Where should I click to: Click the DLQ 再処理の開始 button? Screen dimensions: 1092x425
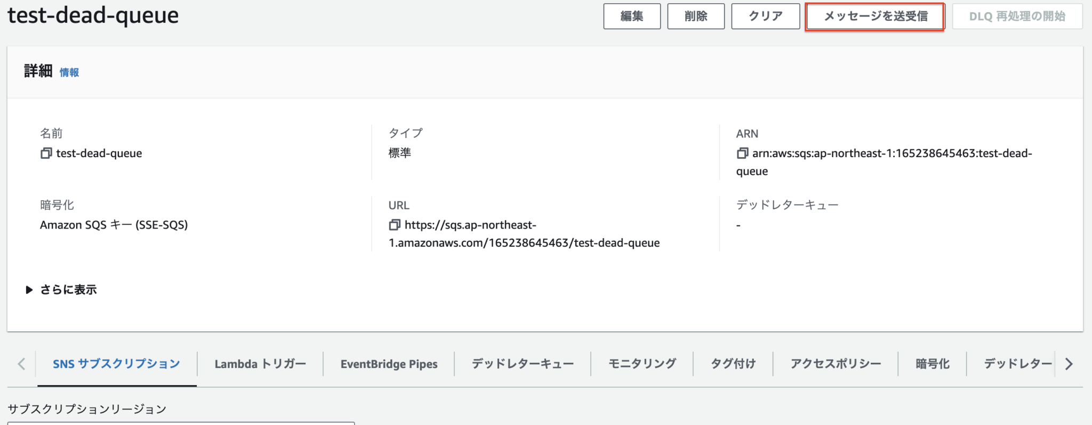(x=1017, y=17)
